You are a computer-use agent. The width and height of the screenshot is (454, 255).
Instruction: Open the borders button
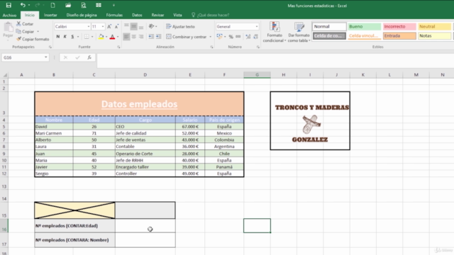87,37
